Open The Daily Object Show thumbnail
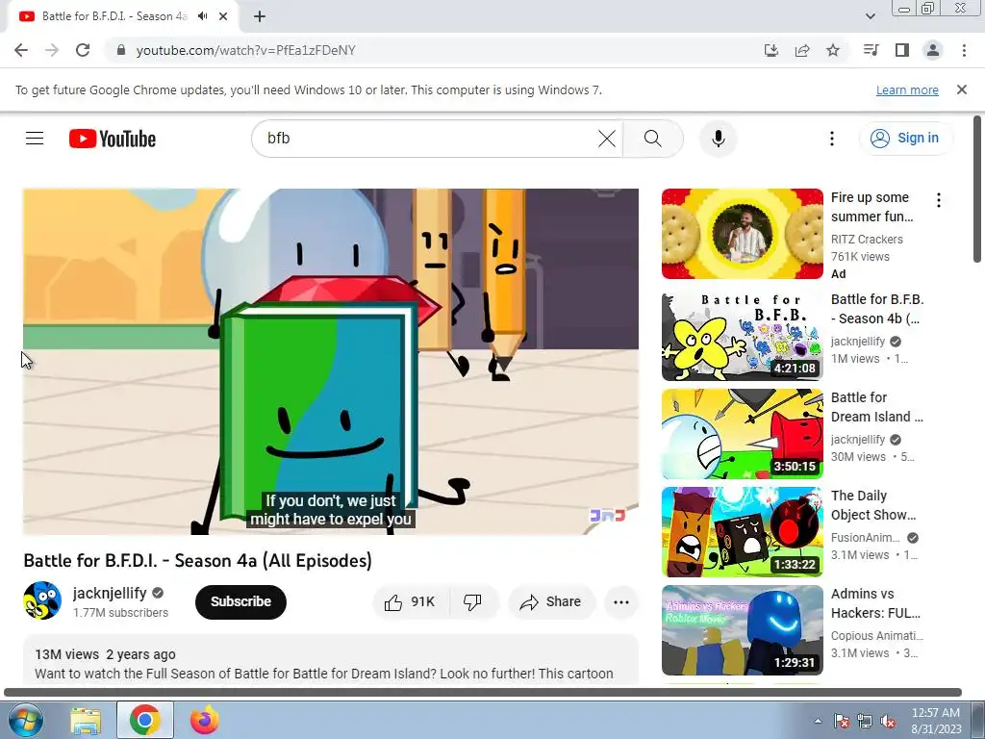985x739 pixels. (742, 531)
